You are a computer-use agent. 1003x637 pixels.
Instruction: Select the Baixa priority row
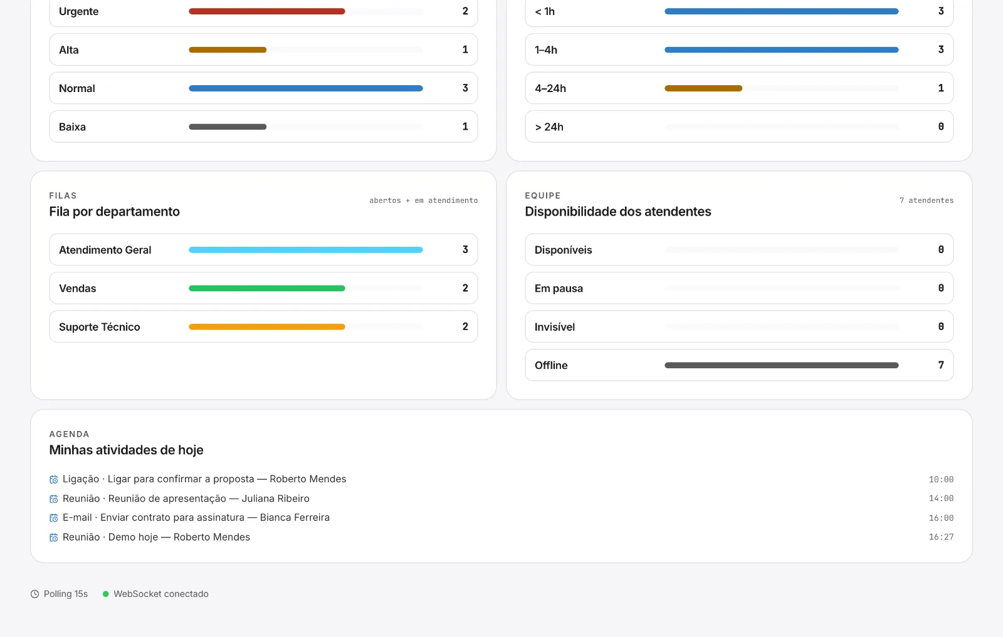click(x=263, y=127)
